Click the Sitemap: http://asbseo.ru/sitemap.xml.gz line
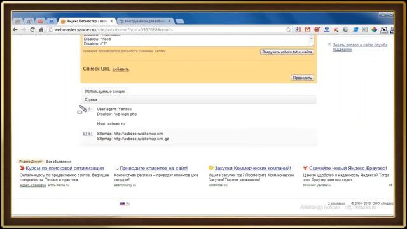 coord(133,139)
